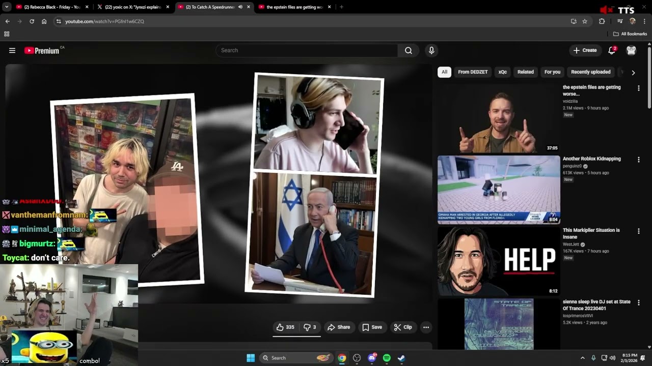Open the Markiplier HELP thumbnail
652x366 pixels.
(x=499, y=261)
